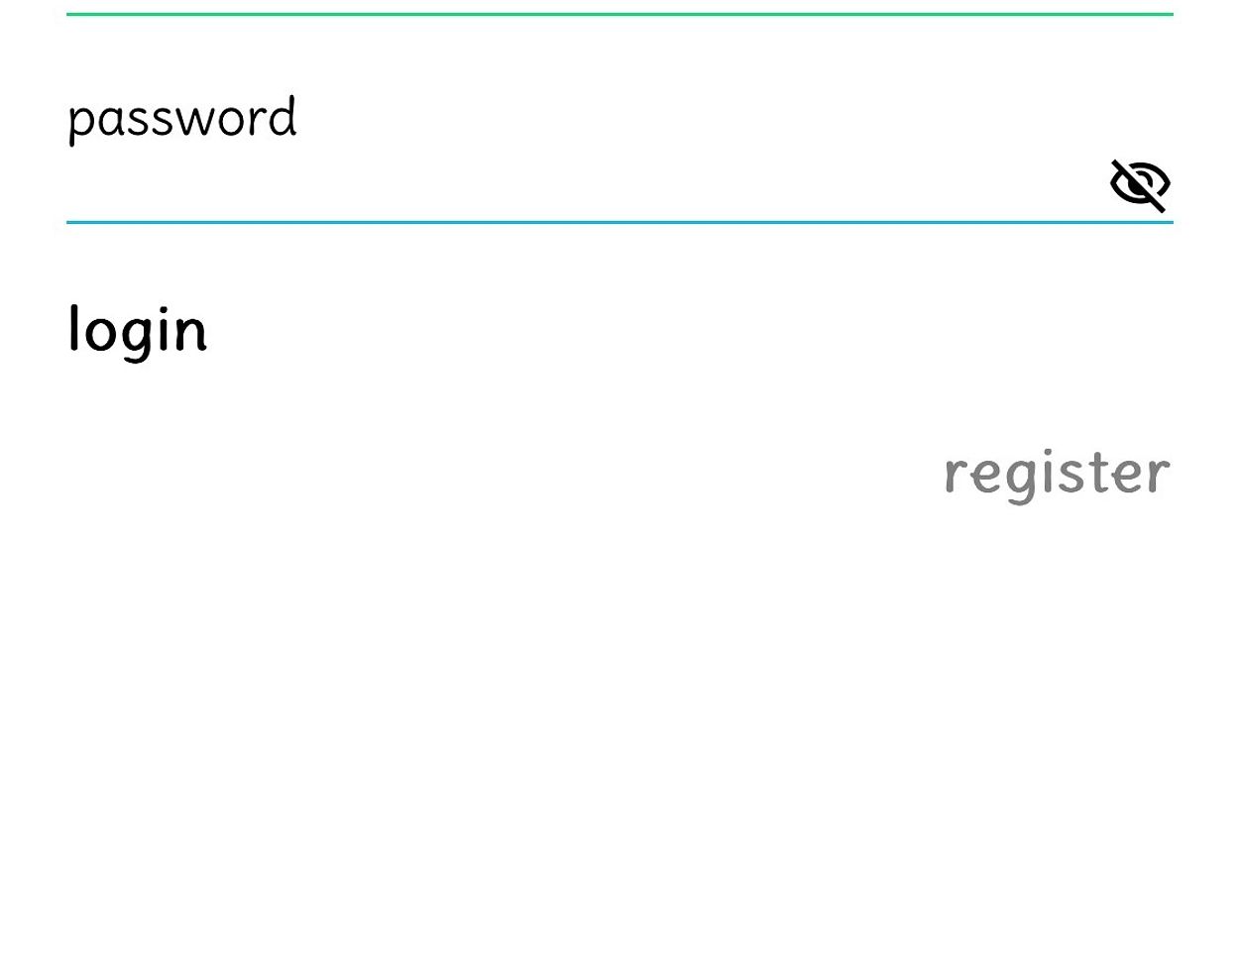Screen dimensions: 1239x971
Task: Tap the bold login text
Action: pyautogui.click(x=138, y=329)
